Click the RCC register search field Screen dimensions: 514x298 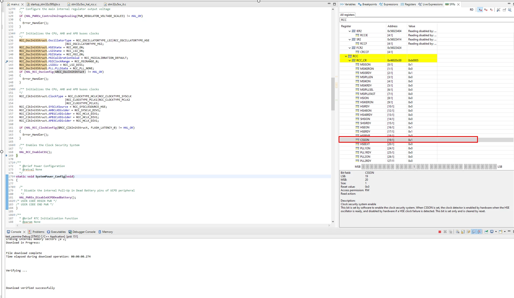pyautogui.click(x=427, y=20)
